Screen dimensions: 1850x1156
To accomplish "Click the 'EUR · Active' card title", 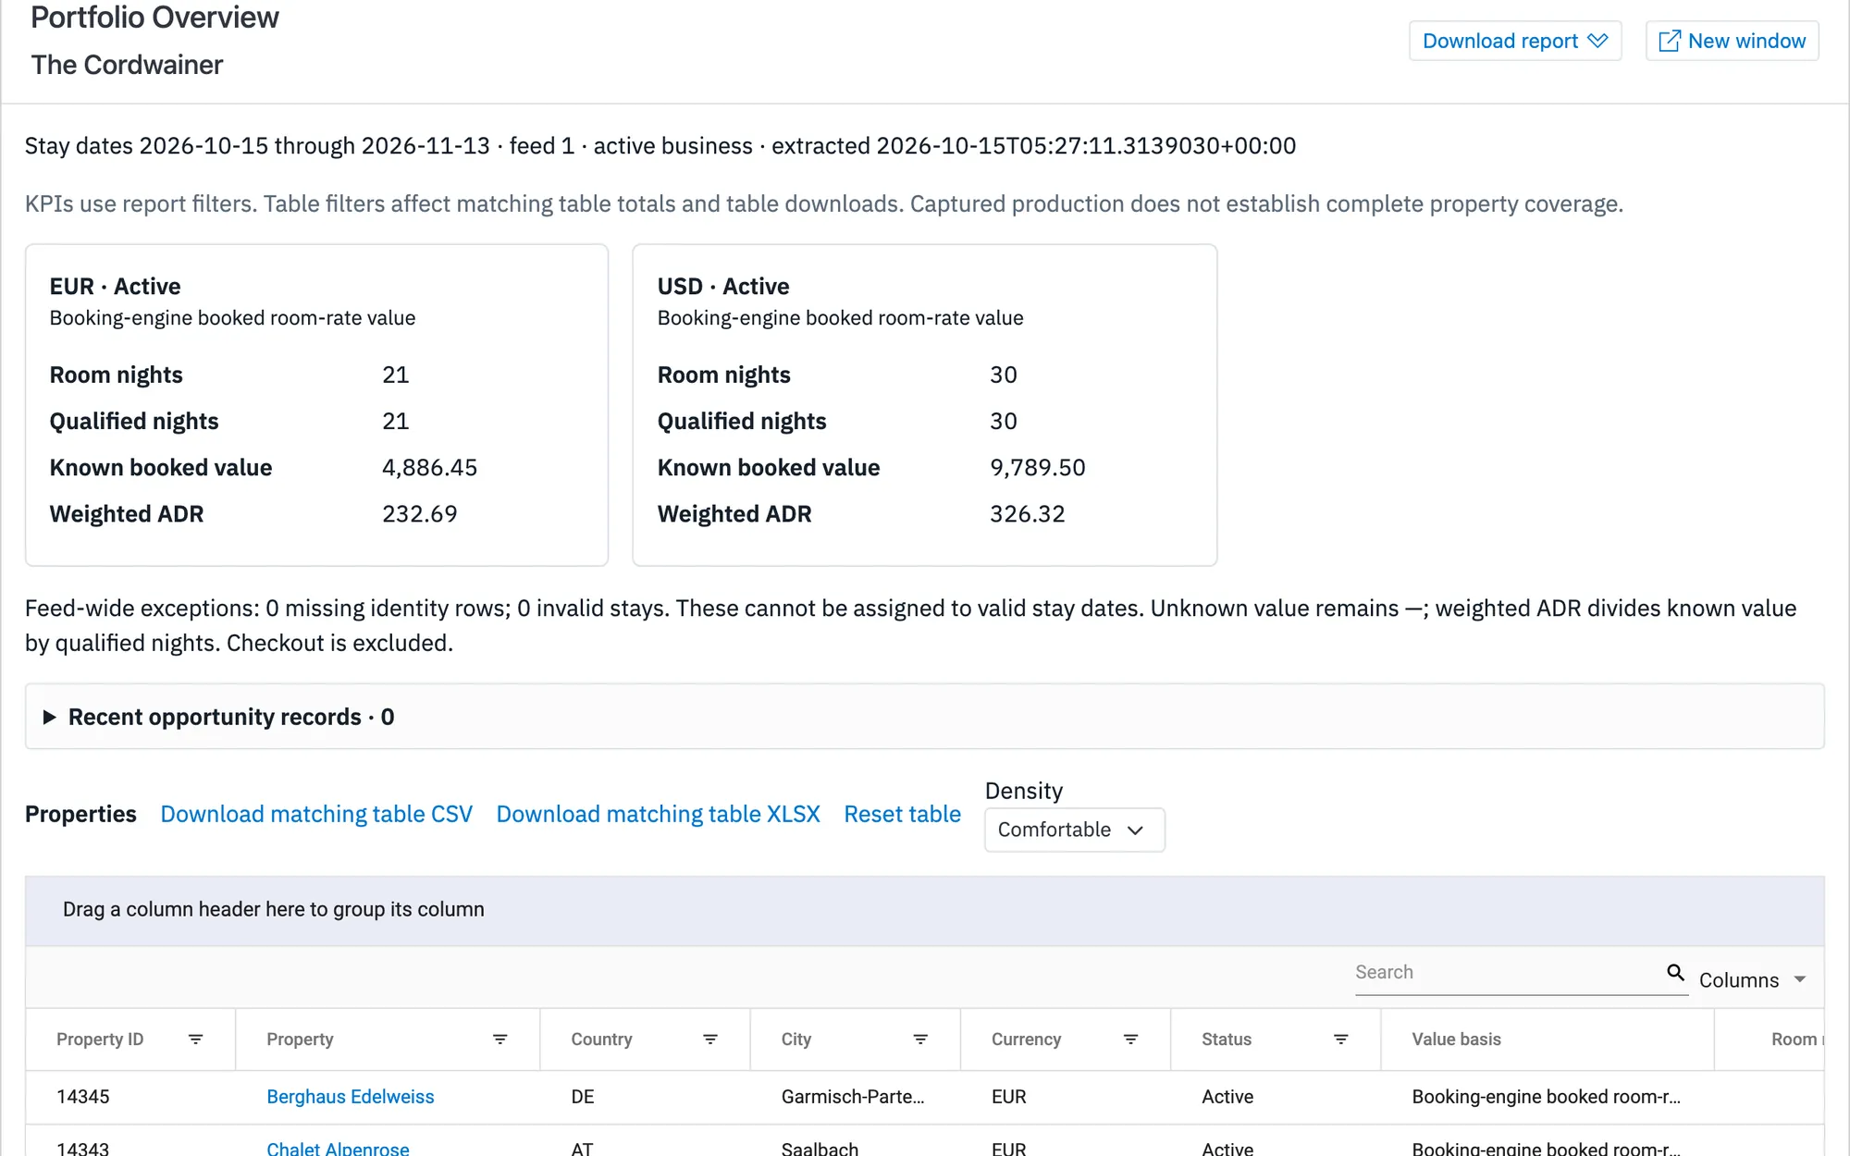I will (115, 286).
